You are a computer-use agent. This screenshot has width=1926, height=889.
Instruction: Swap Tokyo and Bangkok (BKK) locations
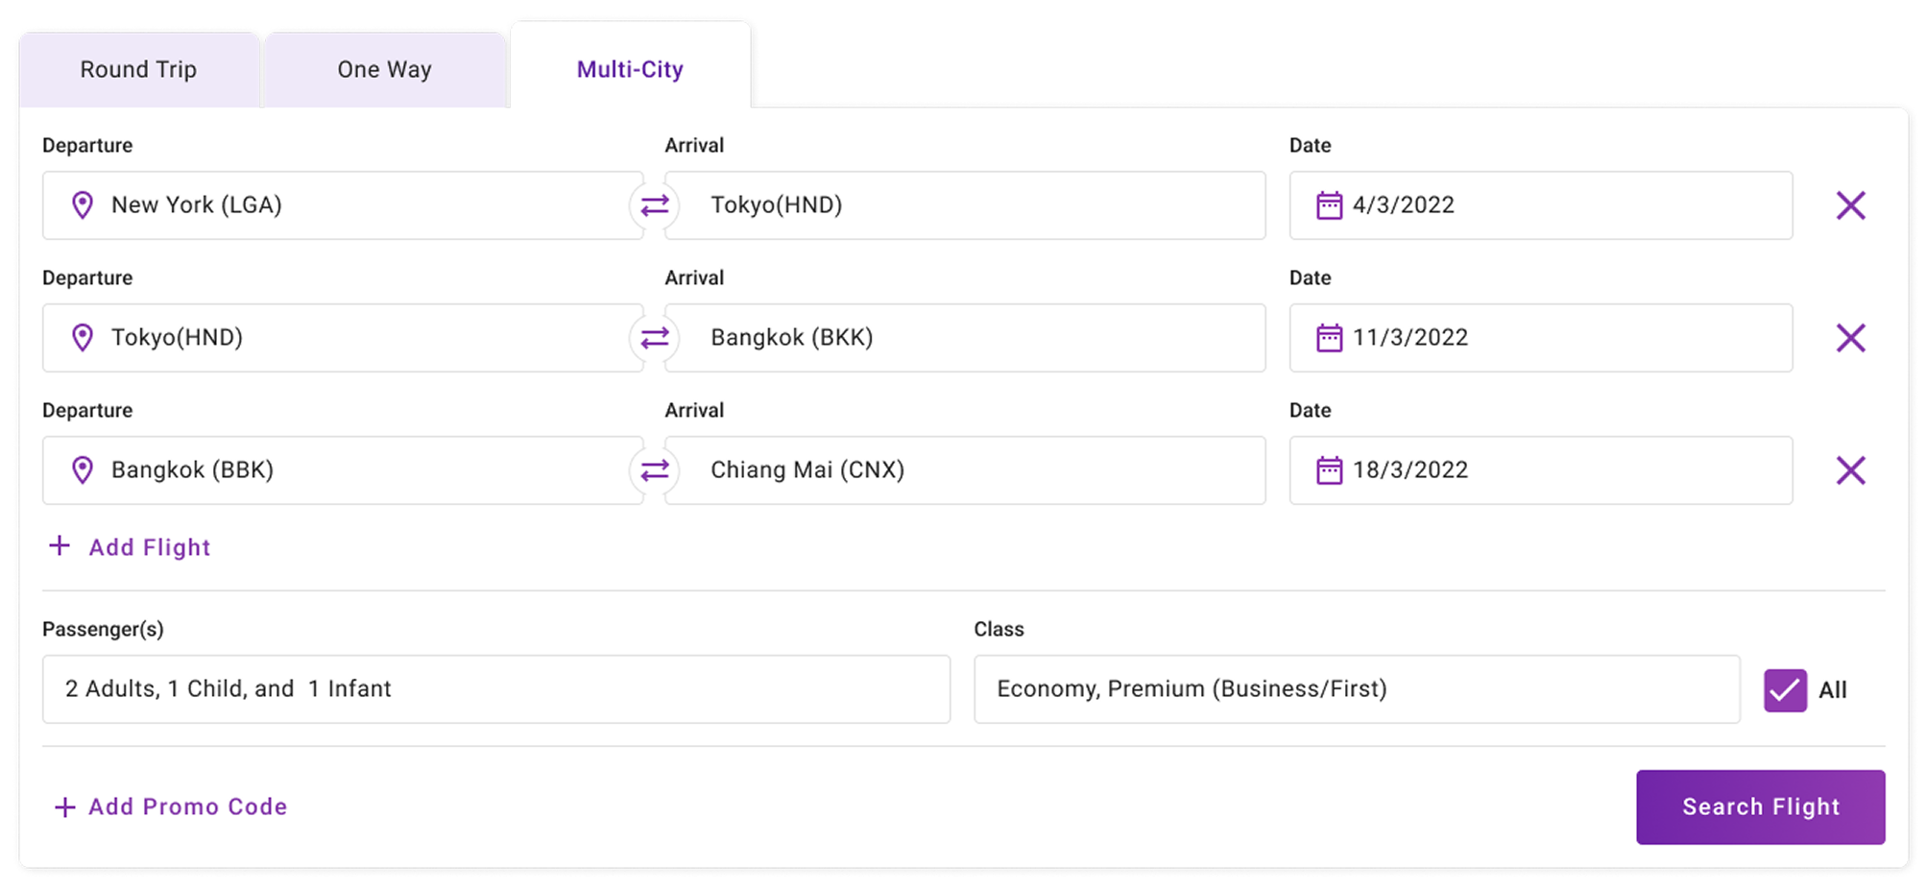click(x=655, y=338)
